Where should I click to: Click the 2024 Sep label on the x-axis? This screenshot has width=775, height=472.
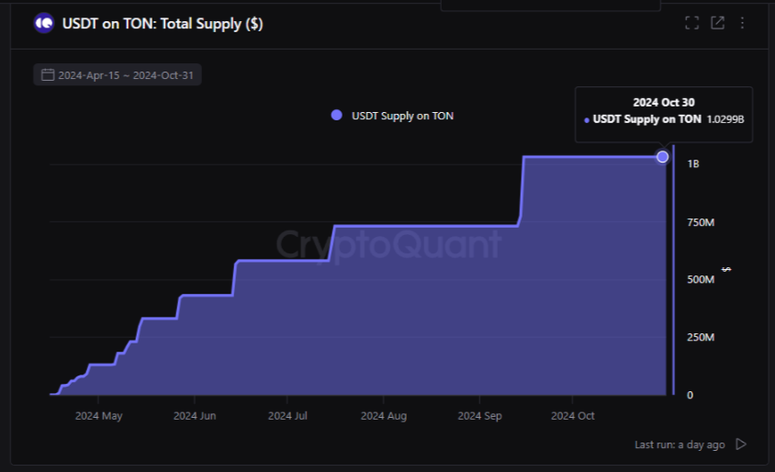click(x=480, y=416)
